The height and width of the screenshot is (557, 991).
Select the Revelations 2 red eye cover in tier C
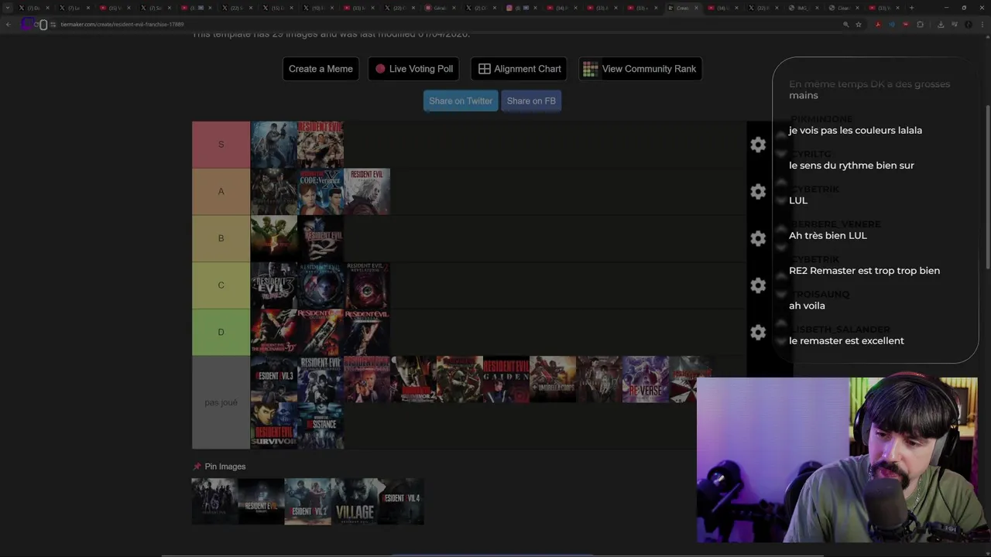click(x=367, y=285)
